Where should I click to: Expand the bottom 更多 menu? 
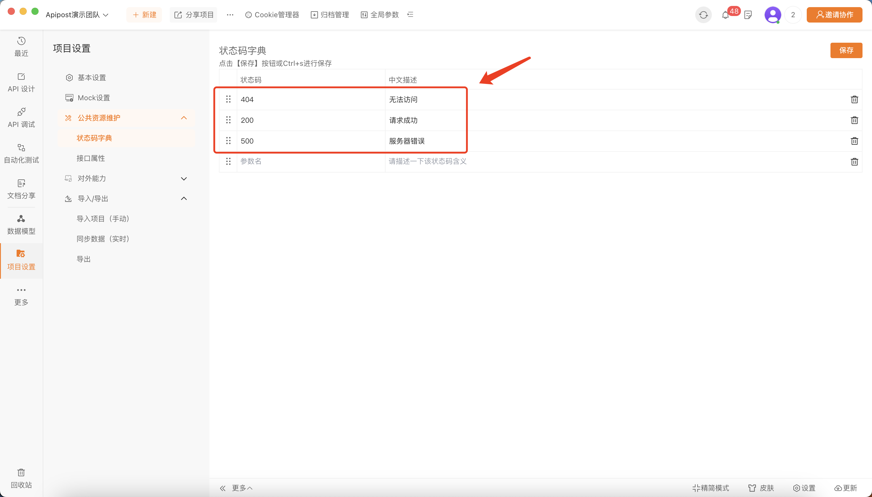[242, 488]
